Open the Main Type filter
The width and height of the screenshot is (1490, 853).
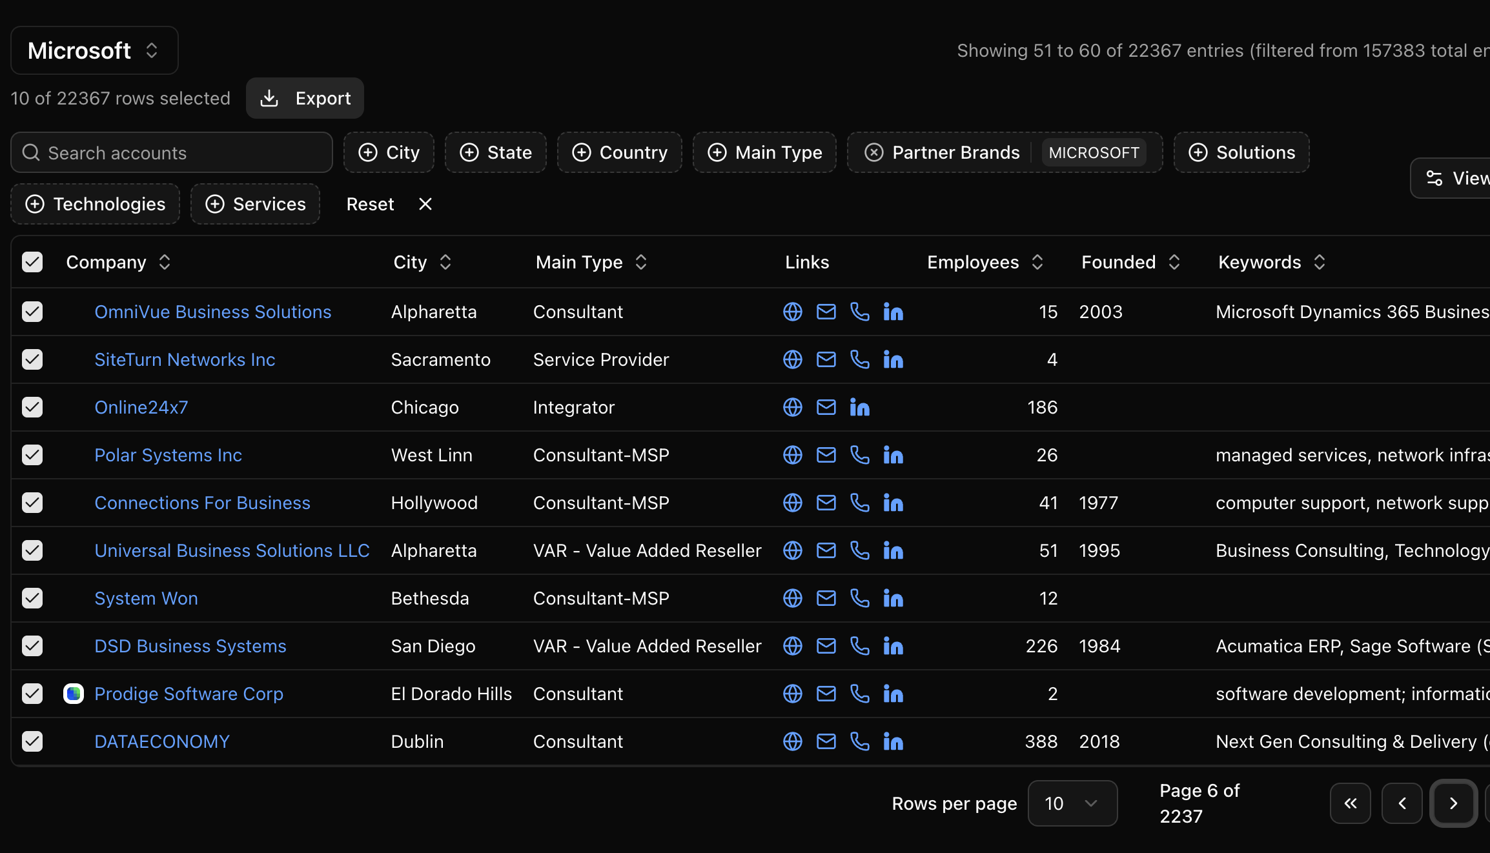(764, 152)
